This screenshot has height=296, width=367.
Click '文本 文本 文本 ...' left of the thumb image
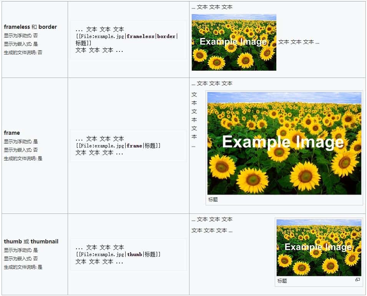coord(212,231)
